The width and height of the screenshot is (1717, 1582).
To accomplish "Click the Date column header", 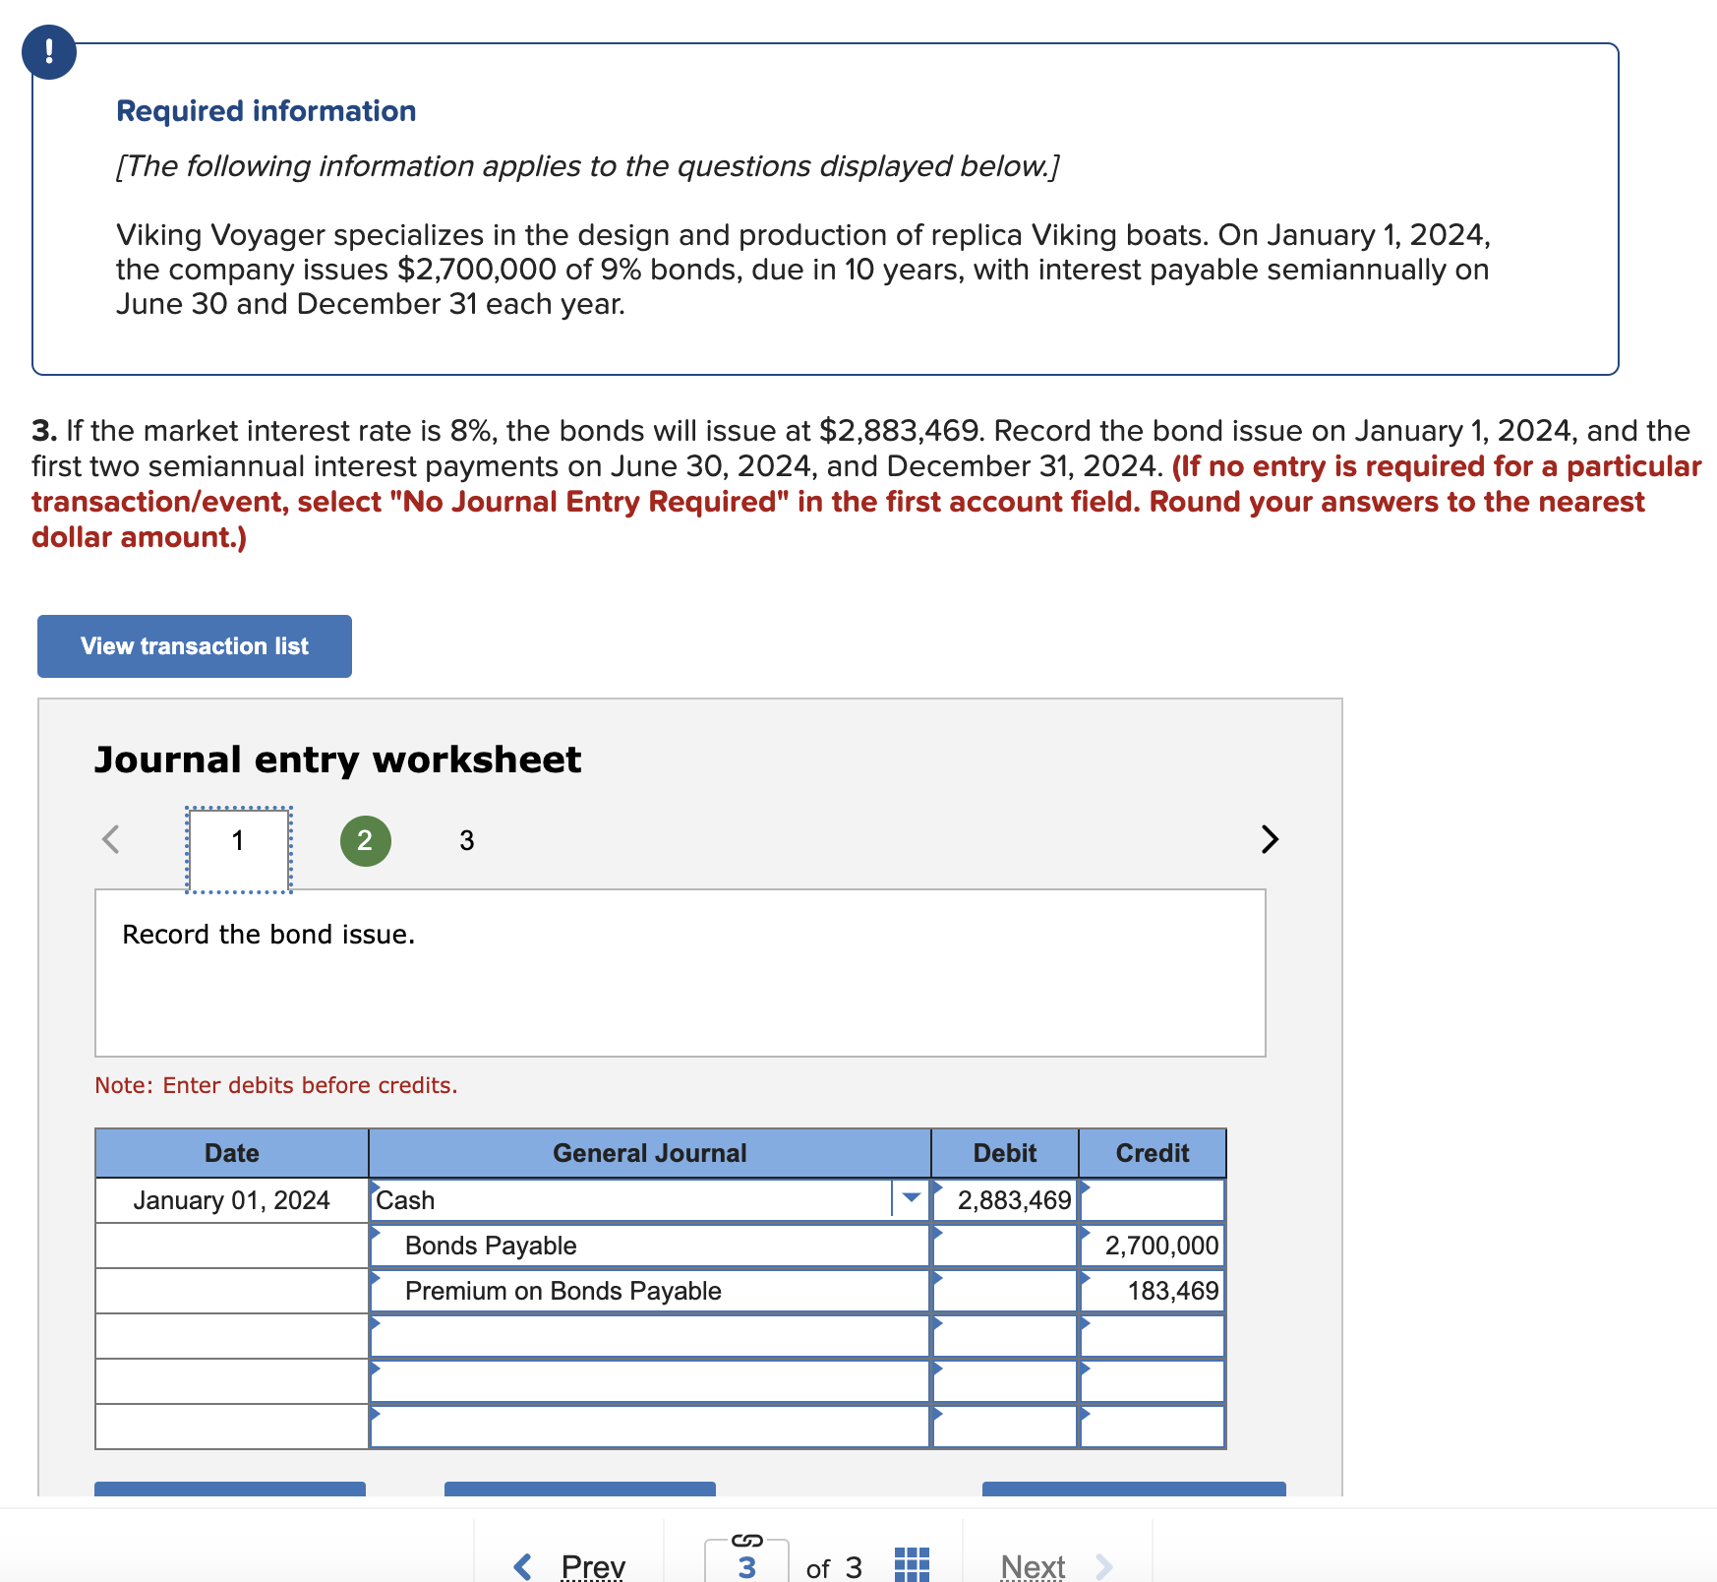I will (x=232, y=1153).
